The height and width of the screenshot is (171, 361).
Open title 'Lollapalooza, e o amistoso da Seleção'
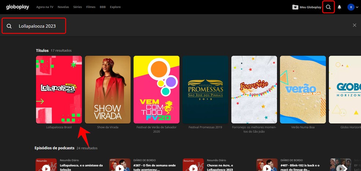81,167
